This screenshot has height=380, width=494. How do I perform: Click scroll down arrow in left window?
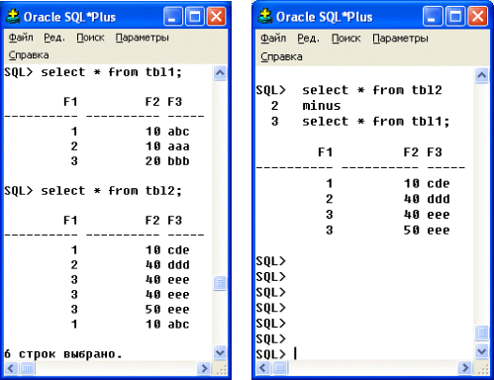tap(220, 352)
